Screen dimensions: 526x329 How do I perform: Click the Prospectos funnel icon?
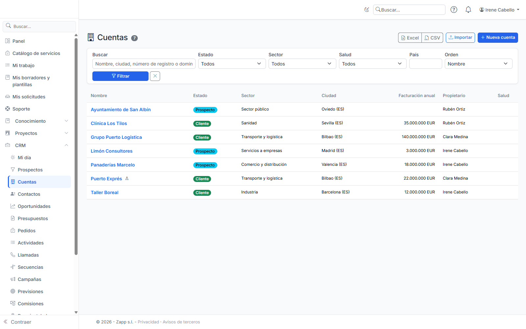click(x=13, y=169)
